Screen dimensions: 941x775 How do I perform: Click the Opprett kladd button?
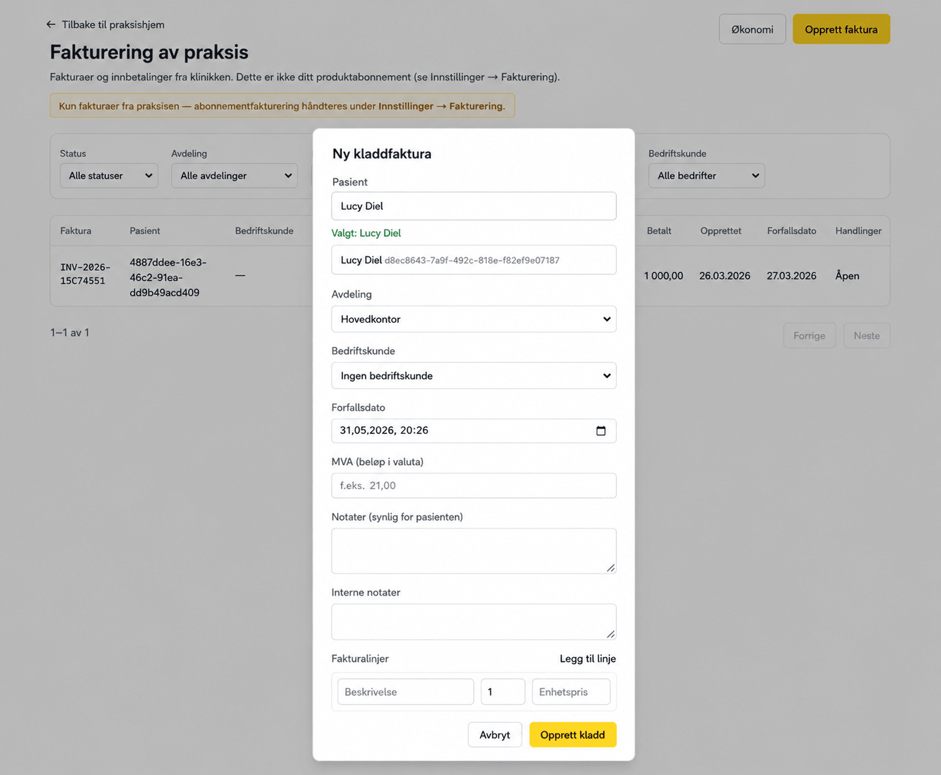point(573,735)
